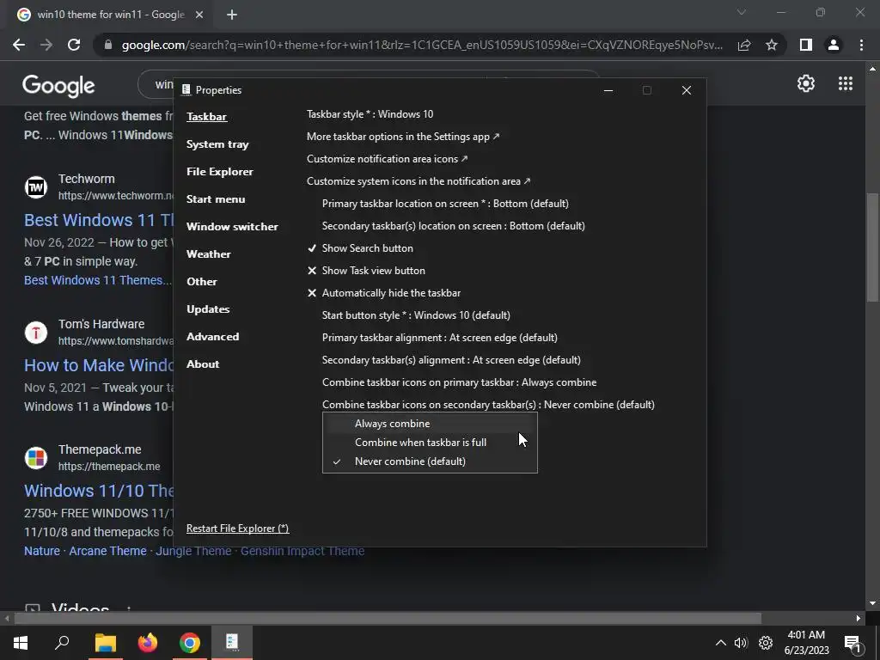
Task: Close the win10 theme Google tab
Action: click(x=199, y=15)
